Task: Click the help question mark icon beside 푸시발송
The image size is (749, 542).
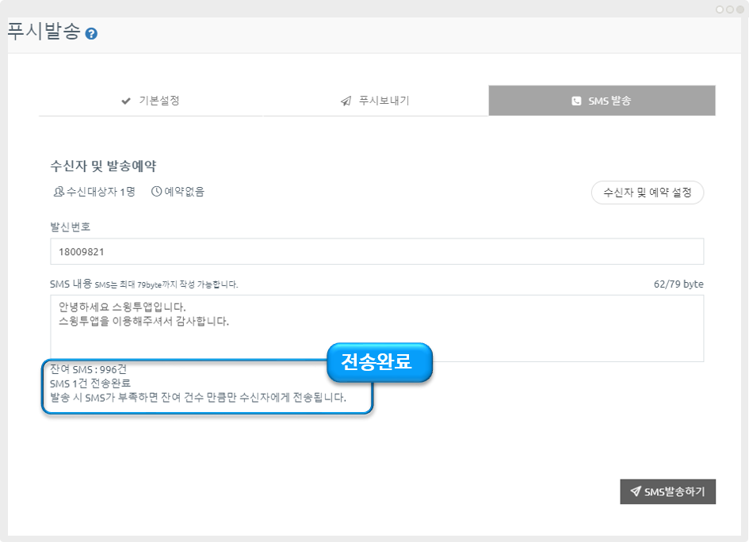Action: [91, 34]
